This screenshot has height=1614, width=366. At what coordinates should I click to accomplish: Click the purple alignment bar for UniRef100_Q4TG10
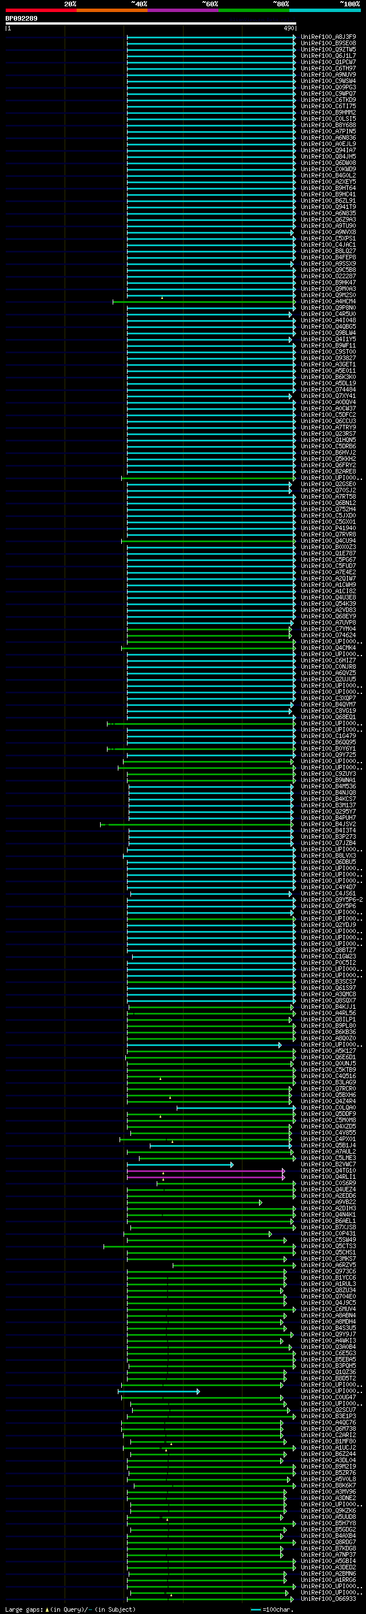[x=206, y=1170]
